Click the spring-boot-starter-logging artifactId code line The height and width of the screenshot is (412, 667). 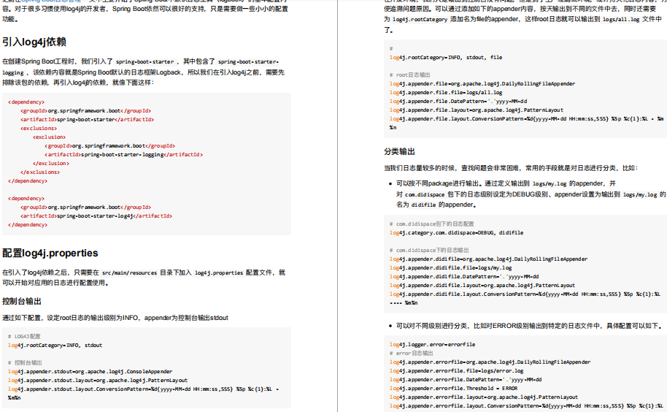click(124, 155)
